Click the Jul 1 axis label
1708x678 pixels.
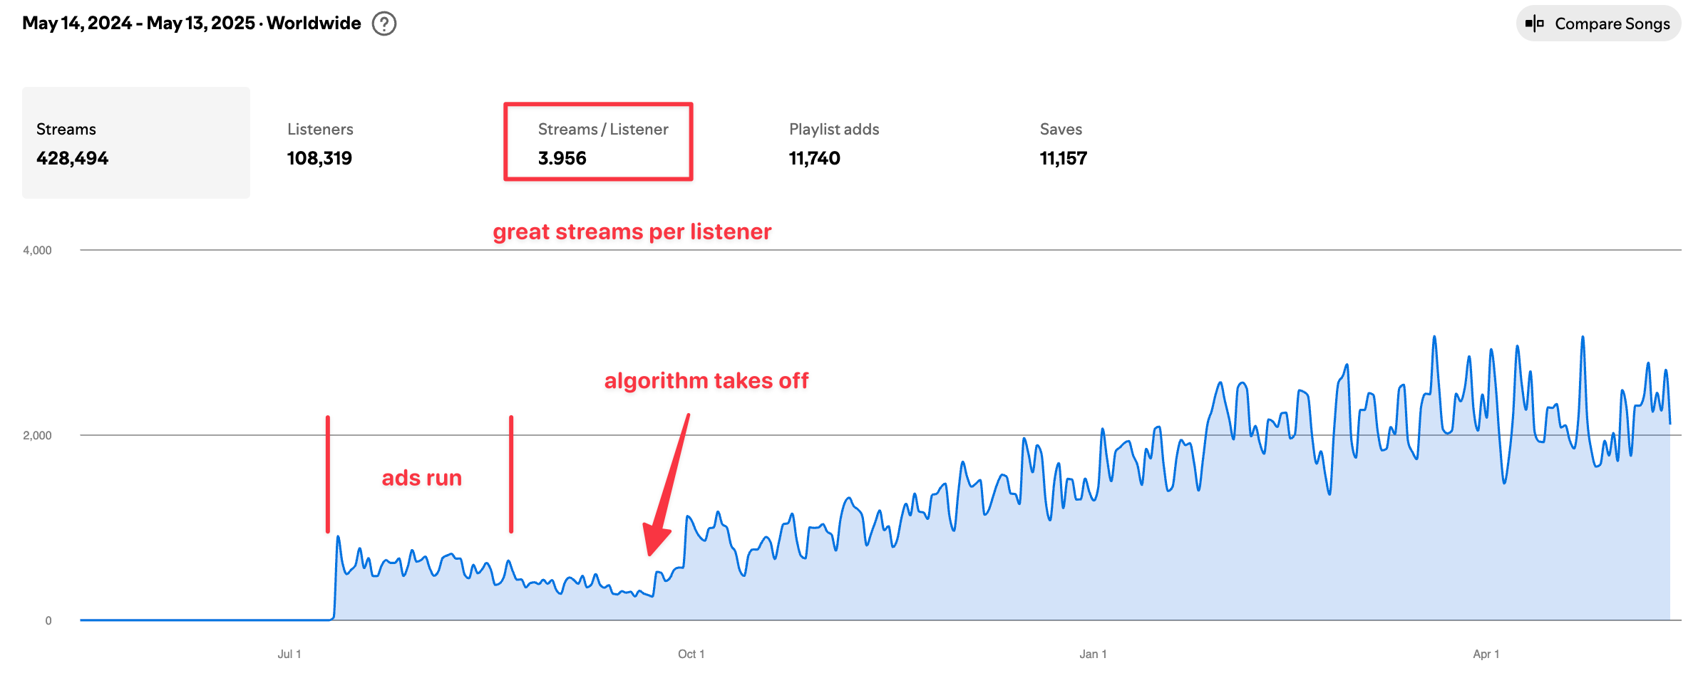click(289, 654)
